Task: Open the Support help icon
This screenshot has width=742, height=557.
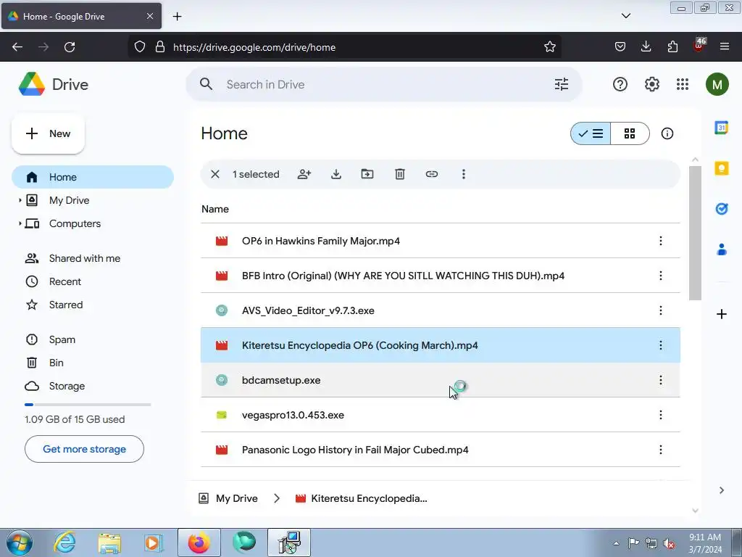Action: pos(620,84)
